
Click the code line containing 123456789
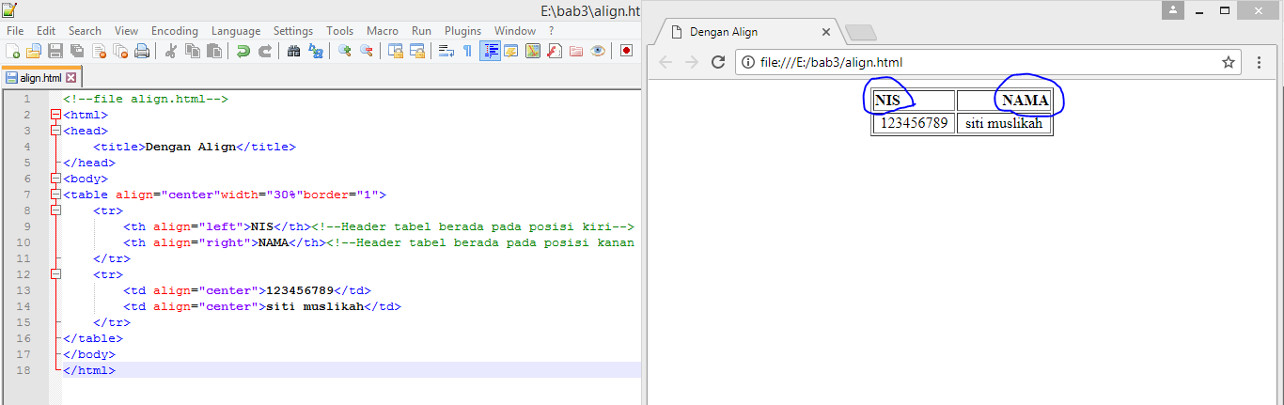click(x=247, y=290)
